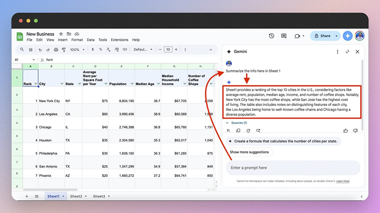Click the Redo arrow in toolbar
This screenshot has width=380, height=213.
tap(48, 50)
